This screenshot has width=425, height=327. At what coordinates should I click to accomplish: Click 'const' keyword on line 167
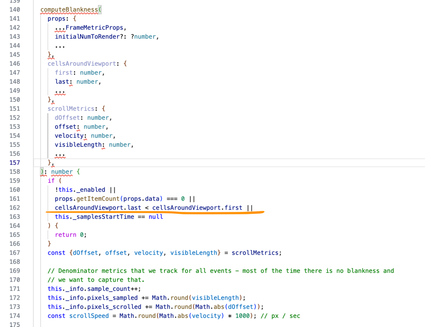pyautogui.click(x=56, y=253)
